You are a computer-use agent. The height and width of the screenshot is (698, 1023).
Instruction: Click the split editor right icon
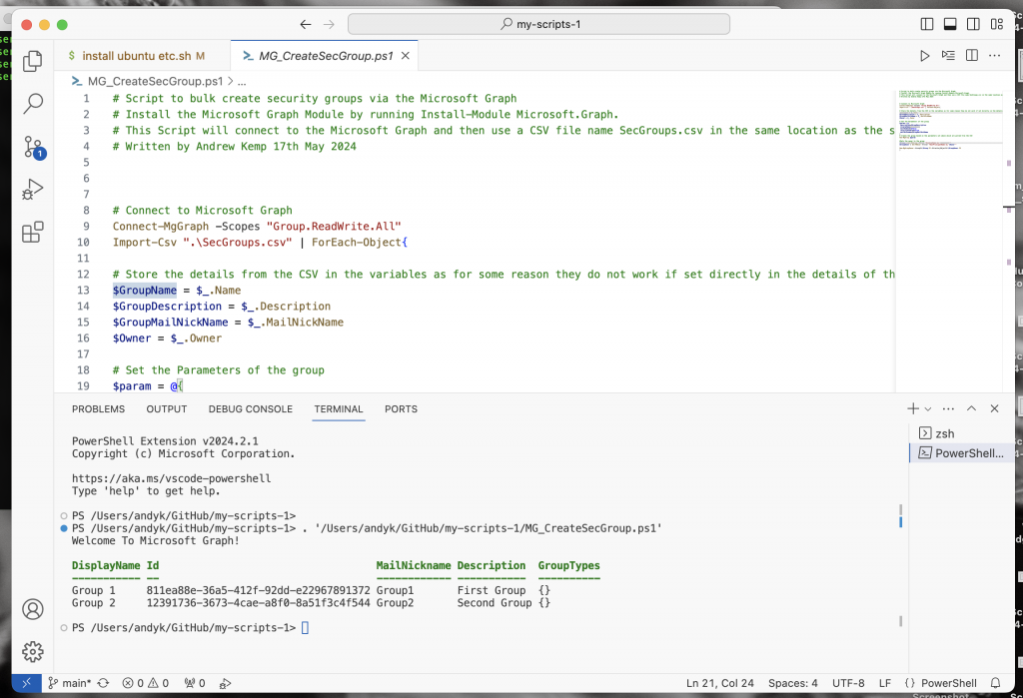[x=971, y=56]
